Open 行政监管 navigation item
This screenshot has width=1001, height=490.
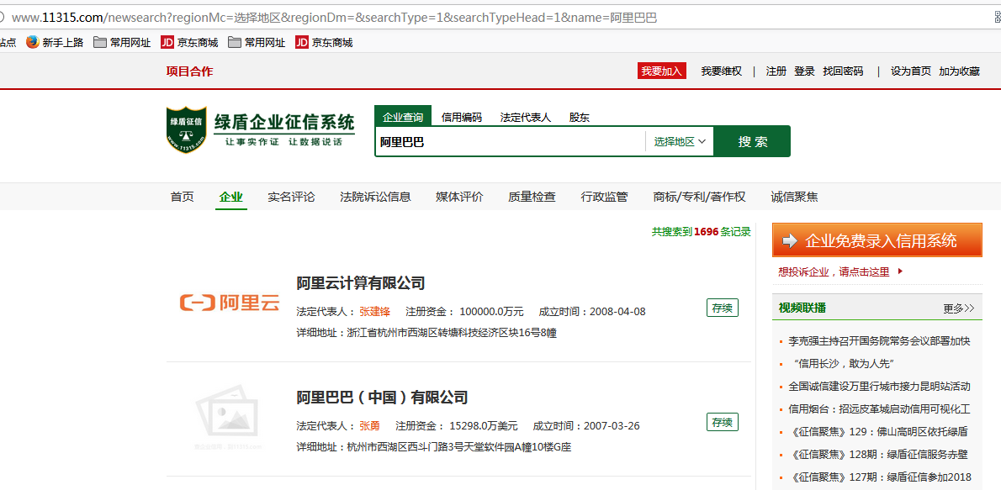[604, 198]
